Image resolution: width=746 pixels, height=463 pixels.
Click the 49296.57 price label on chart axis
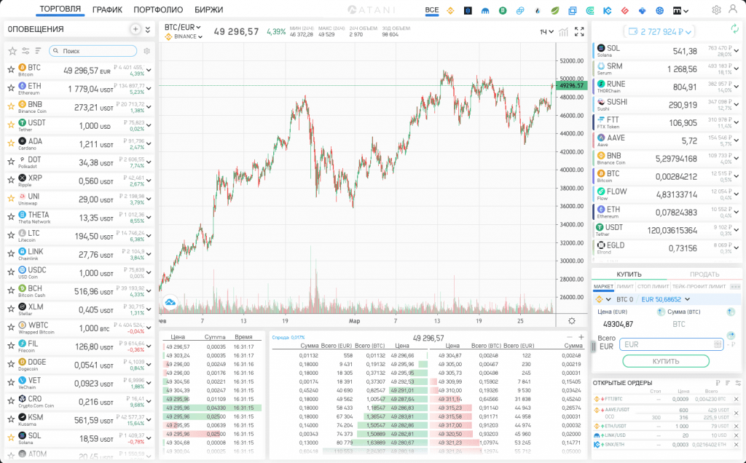click(x=572, y=86)
